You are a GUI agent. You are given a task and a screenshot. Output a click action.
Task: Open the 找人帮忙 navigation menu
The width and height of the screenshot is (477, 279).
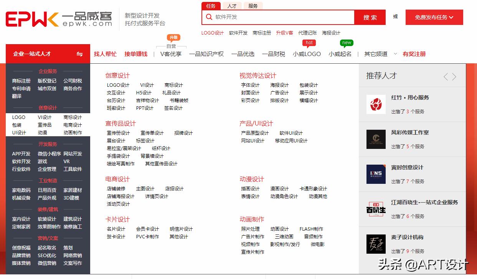106,54
